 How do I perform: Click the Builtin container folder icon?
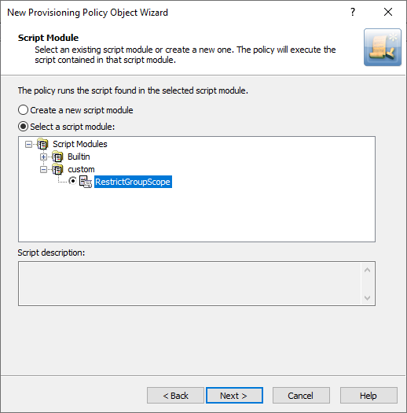click(x=57, y=157)
